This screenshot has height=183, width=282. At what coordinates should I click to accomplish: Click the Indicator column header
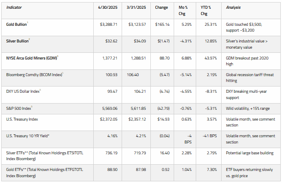pyautogui.click(x=14, y=7)
